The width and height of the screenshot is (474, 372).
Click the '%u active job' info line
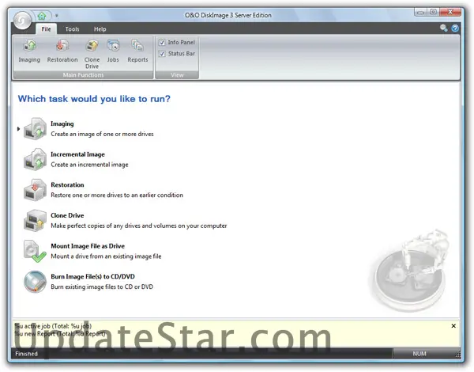click(53, 326)
